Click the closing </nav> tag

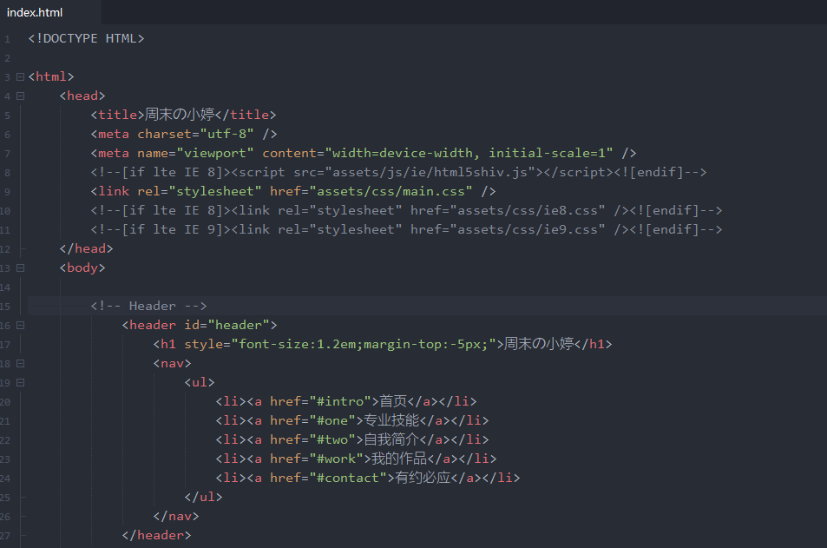pos(175,517)
